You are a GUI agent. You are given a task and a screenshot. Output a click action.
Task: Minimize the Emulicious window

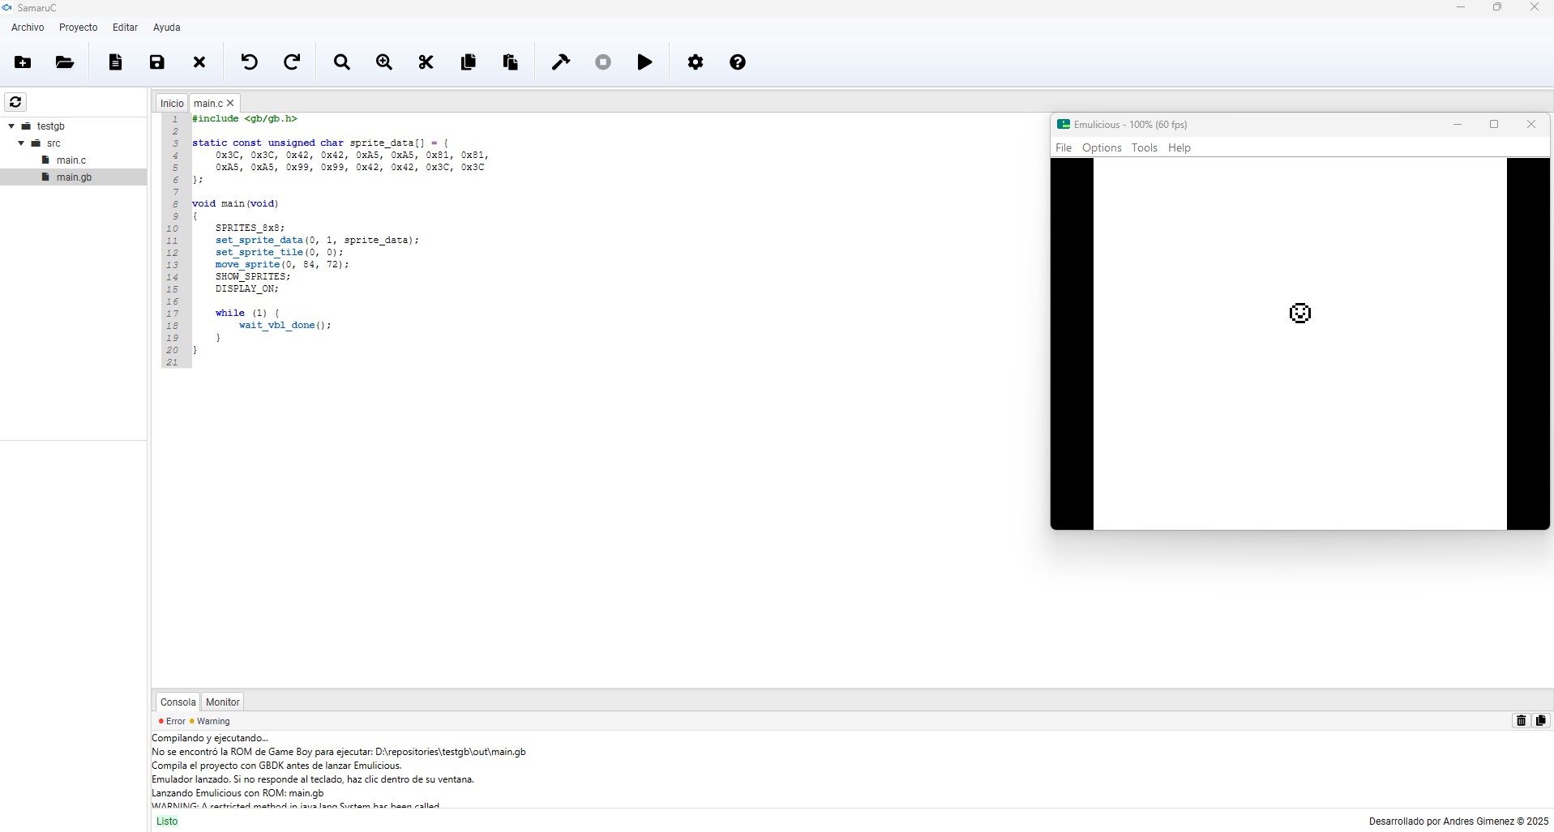[1458, 124]
